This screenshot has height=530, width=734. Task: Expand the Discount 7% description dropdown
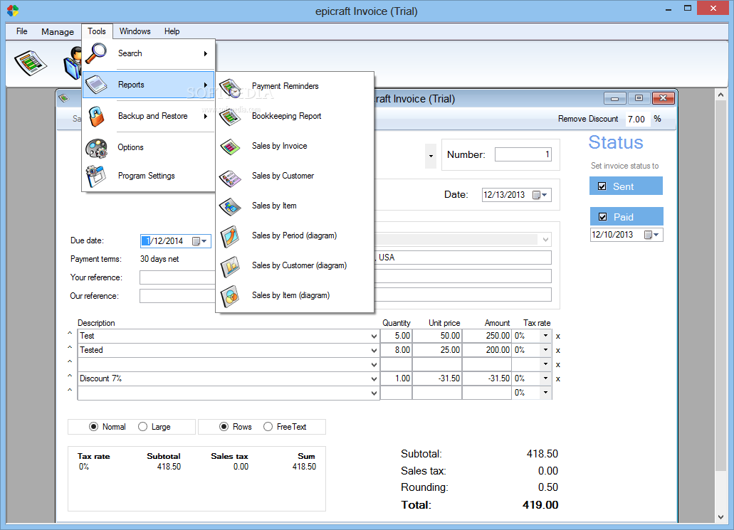click(374, 379)
